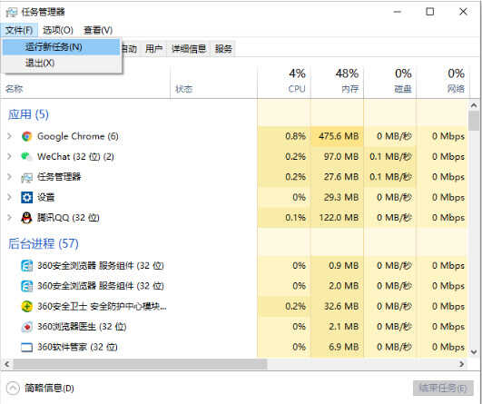The height and width of the screenshot is (404, 482).
Task: Select the 后台进程 (57) group heading
Action: pyautogui.click(x=44, y=244)
